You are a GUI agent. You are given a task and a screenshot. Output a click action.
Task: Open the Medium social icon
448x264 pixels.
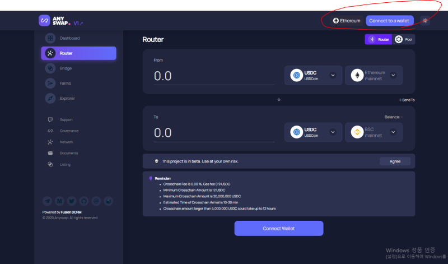[x=59, y=201]
